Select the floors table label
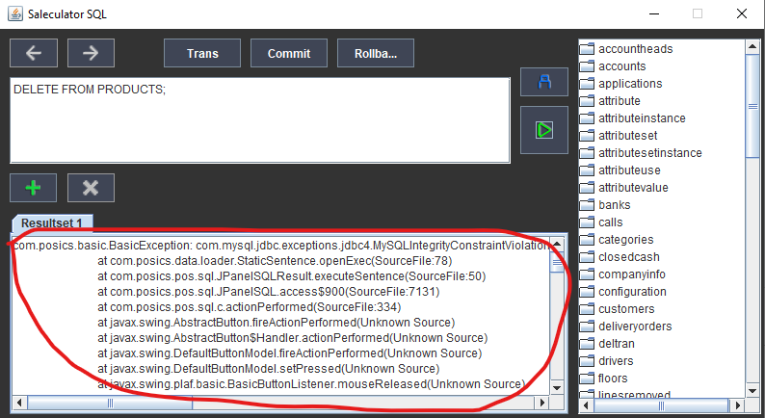This screenshot has width=765, height=418. 613,379
